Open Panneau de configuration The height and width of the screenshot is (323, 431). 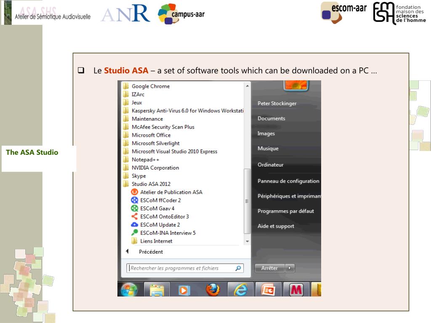[x=288, y=181]
